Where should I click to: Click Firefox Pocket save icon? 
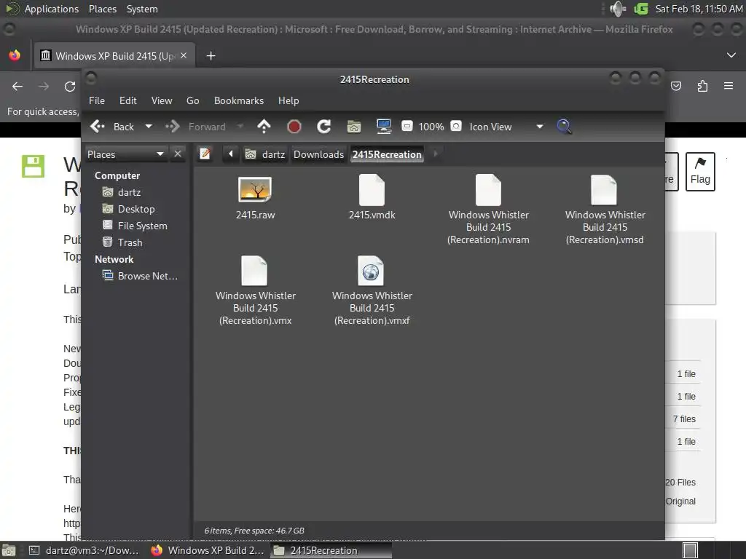(x=675, y=86)
